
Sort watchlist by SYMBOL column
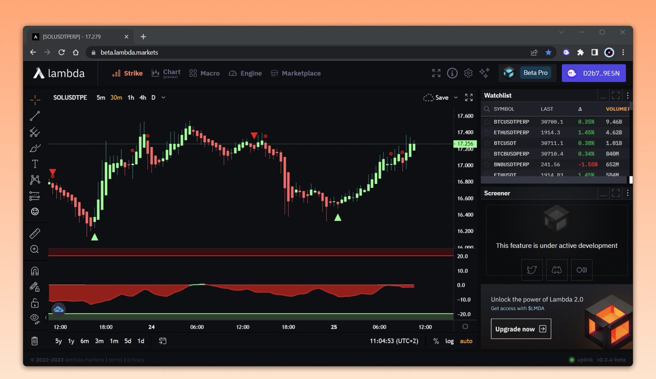pyautogui.click(x=504, y=109)
